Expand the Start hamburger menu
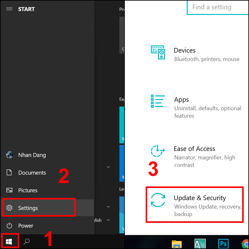The image size is (249, 249). pos(9,9)
